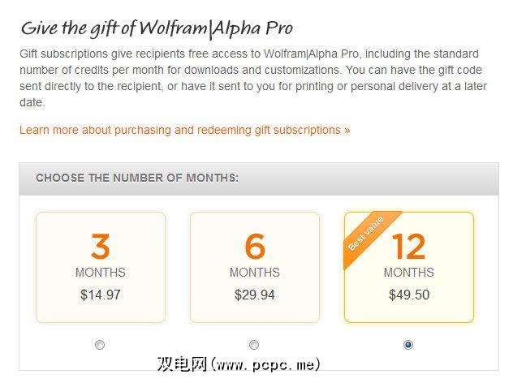Select the 6 months radio button

pos(254,345)
